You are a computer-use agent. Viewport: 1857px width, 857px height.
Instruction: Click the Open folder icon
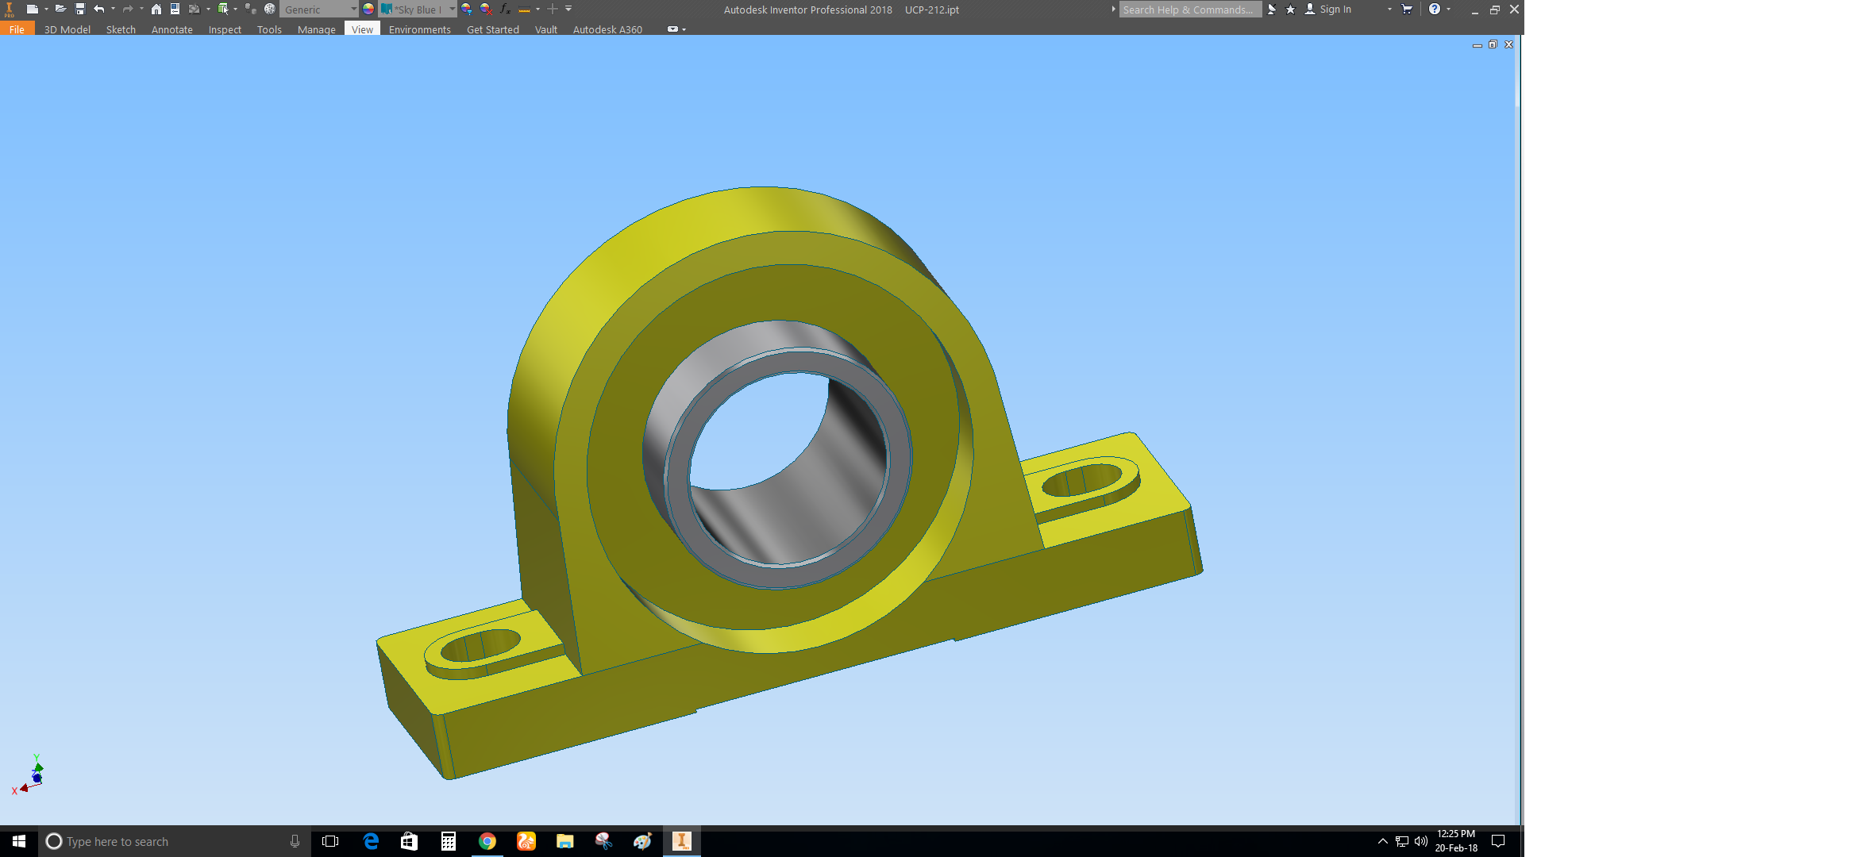pos(60,9)
